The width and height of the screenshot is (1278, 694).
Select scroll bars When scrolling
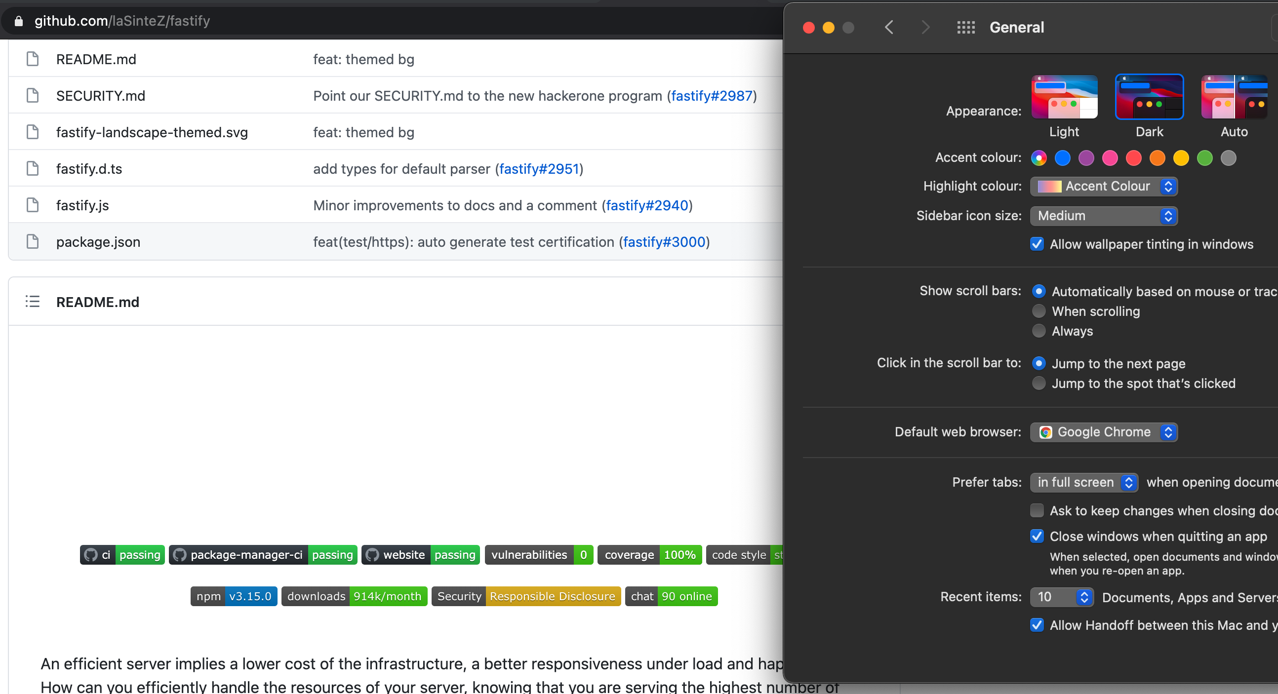coord(1039,311)
